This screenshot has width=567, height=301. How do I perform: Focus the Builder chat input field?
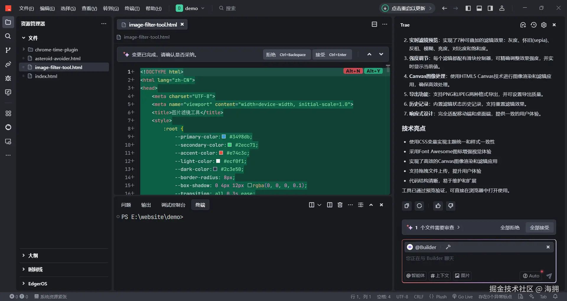click(x=478, y=259)
